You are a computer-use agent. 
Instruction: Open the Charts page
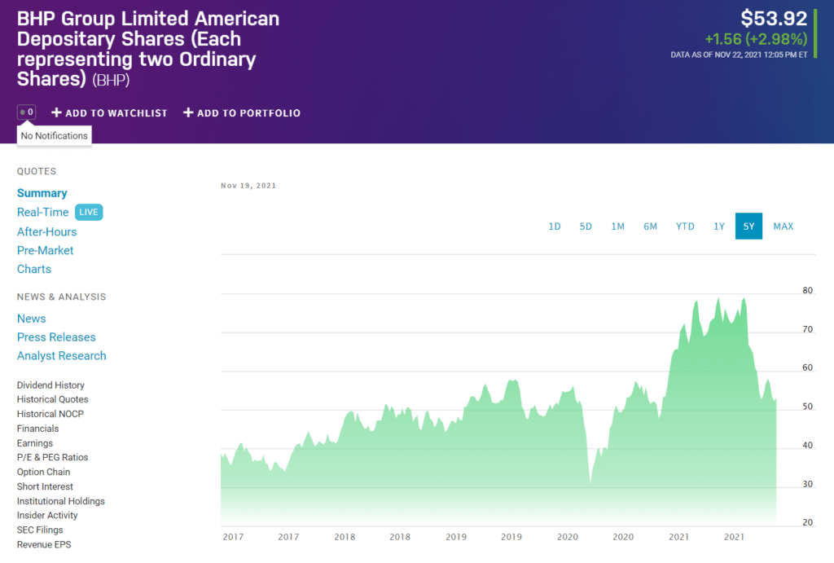[34, 269]
